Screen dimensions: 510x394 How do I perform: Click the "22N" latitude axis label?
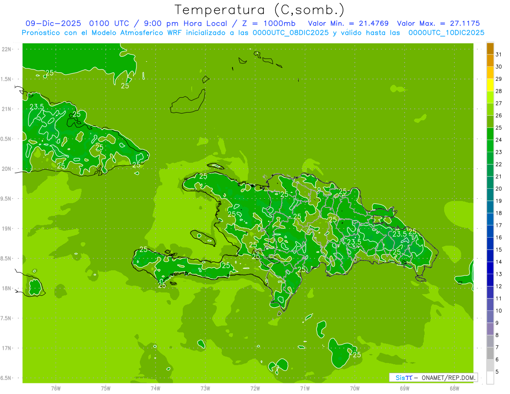pos(6,49)
